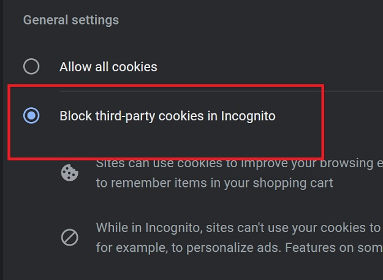Click the General settings heading
Screen dimensions: 383x280
[70, 20]
